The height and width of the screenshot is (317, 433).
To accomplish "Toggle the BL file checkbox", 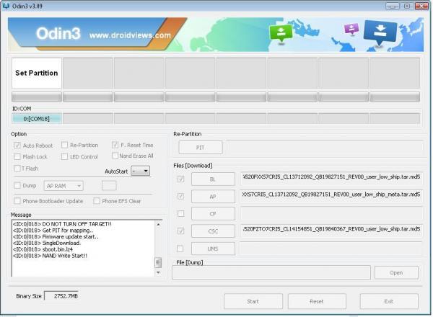I will [181, 179].
